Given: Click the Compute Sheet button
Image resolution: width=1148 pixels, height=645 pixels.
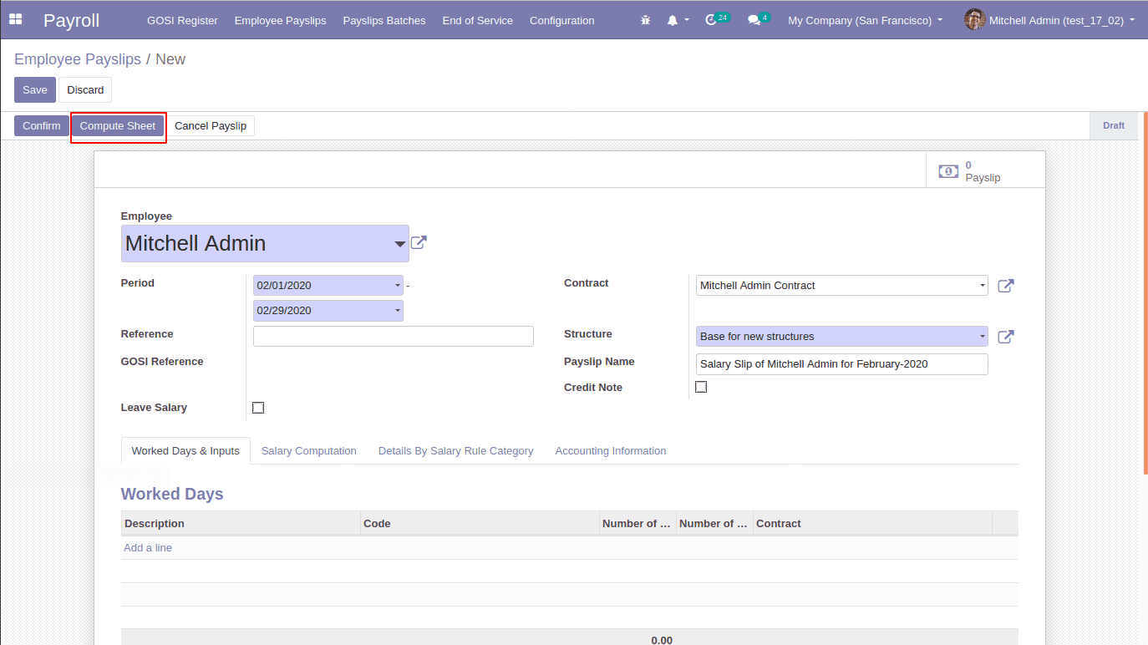Looking at the screenshot, I should pyautogui.click(x=118, y=125).
